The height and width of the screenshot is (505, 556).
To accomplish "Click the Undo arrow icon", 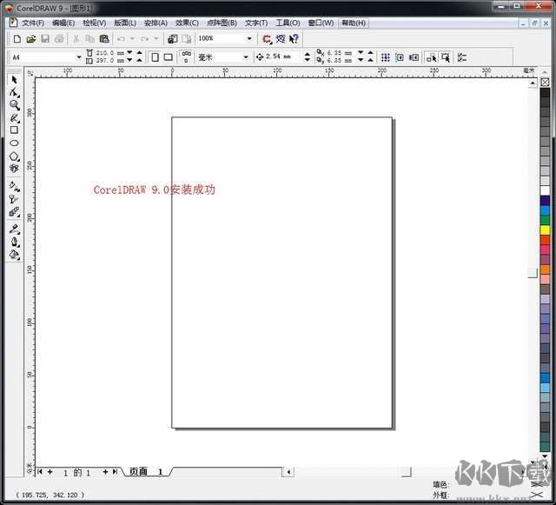I will coord(121,39).
